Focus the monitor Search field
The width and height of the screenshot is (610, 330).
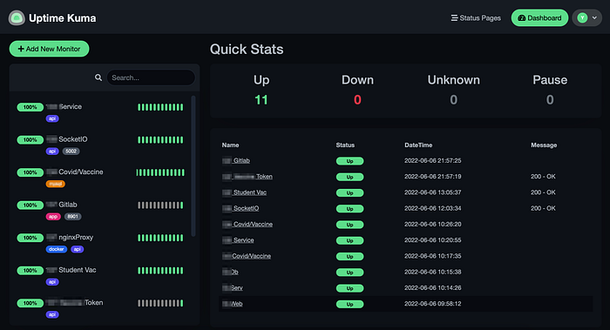point(151,77)
